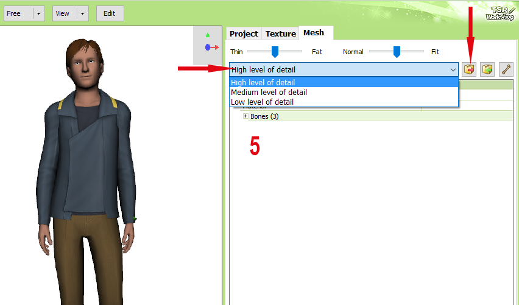Choose Low level of detail option
The height and width of the screenshot is (305, 519).
click(x=262, y=102)
